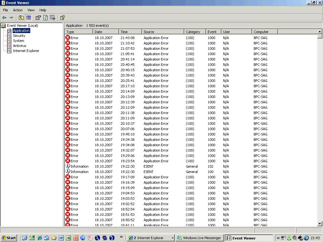Open the Properties toolbar icon
The image size is (323, 242).
coord(38,18)
